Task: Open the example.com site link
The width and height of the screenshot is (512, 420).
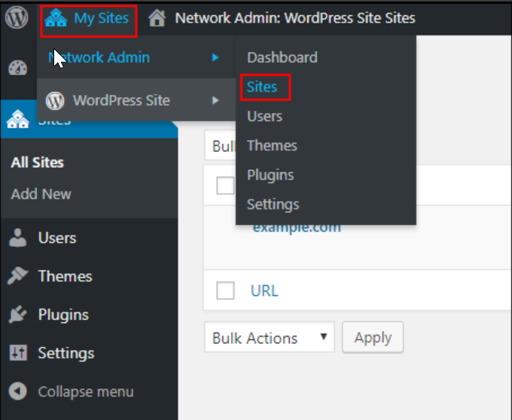Action: click(x=297, y=227)
